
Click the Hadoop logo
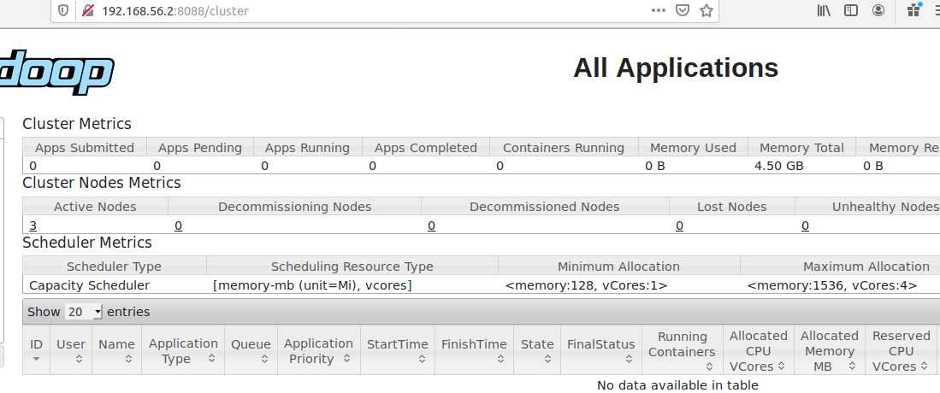pos(56,75)
